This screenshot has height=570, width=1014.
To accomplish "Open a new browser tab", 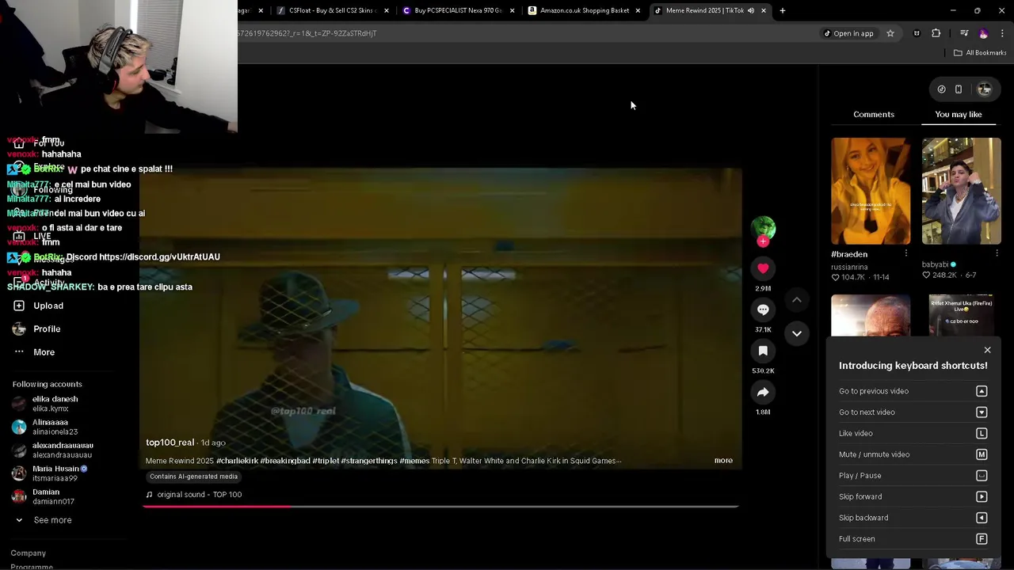I will 783,10.
